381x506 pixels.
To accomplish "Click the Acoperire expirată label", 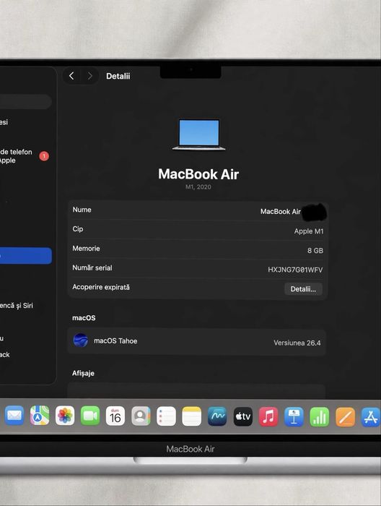I will pos(101,287).
